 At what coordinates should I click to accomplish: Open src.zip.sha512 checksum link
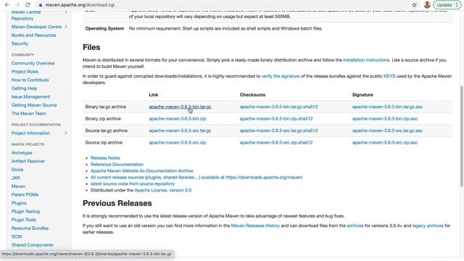click(276, 142)
